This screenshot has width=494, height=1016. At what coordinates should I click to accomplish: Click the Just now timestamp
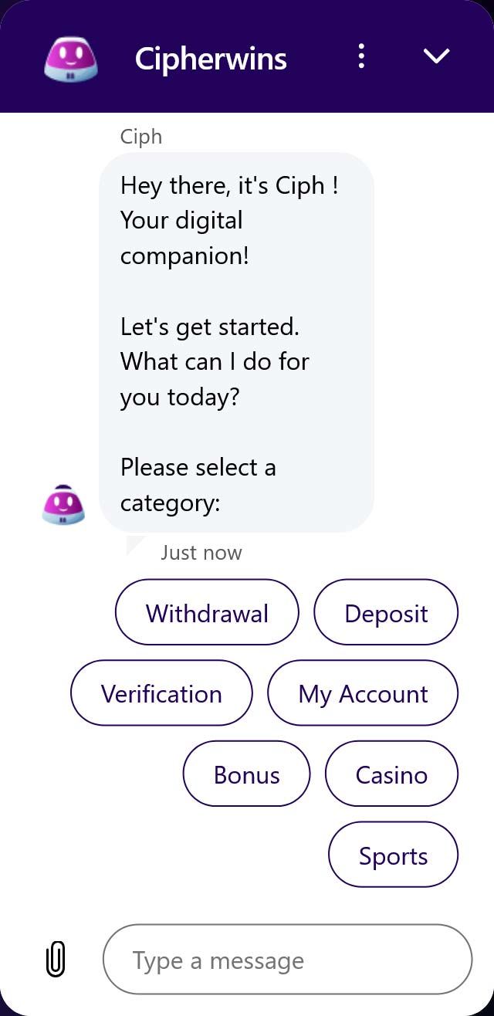point(201,553)
